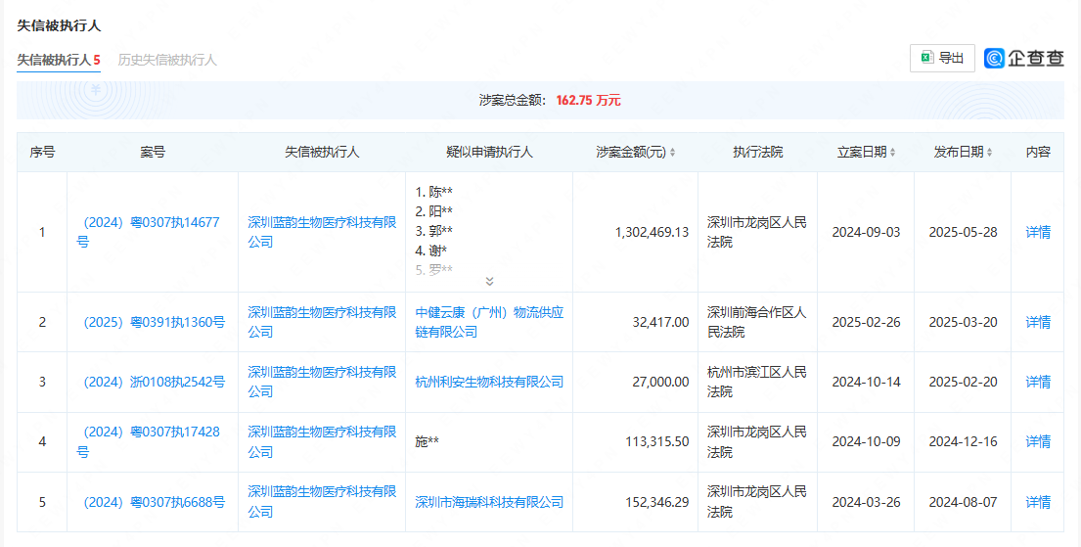1081x547 pixels.
Task: Open 杭州利安生物科技有限公司 link
Action: point(489,383)
